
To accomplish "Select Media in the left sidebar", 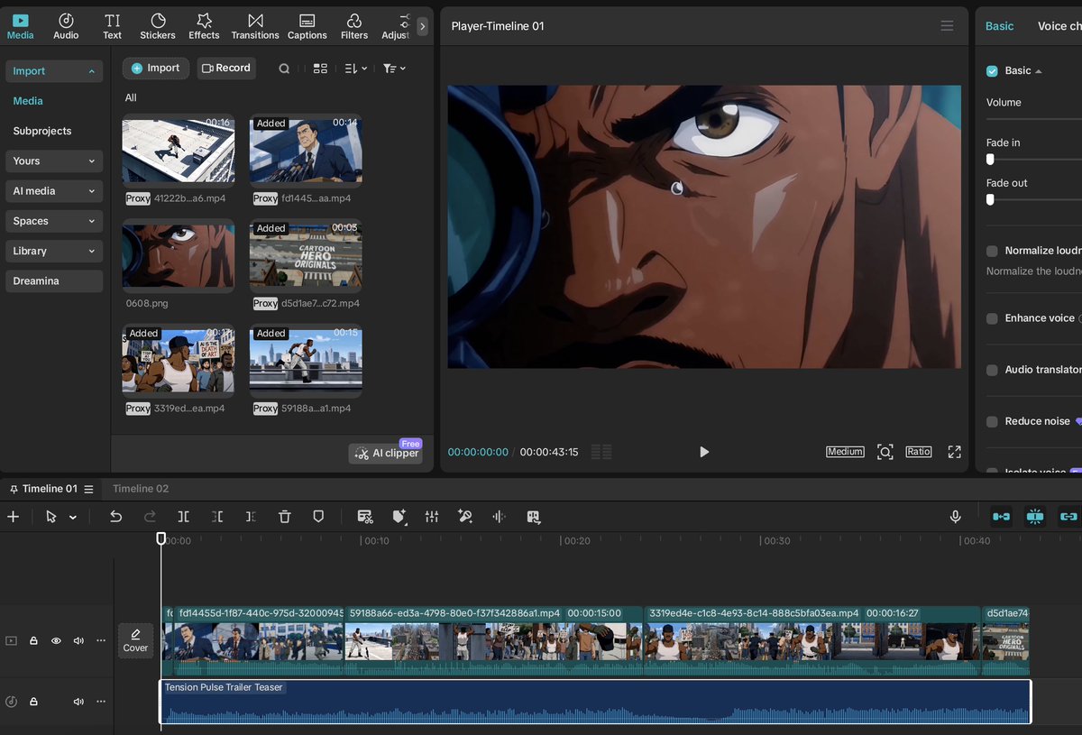I will (x=28, y=101).
